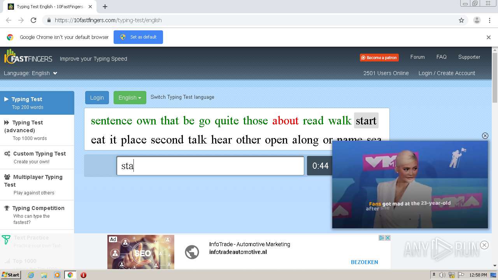
Task: Show hidden system tray icons
Action: coord(434,275)
